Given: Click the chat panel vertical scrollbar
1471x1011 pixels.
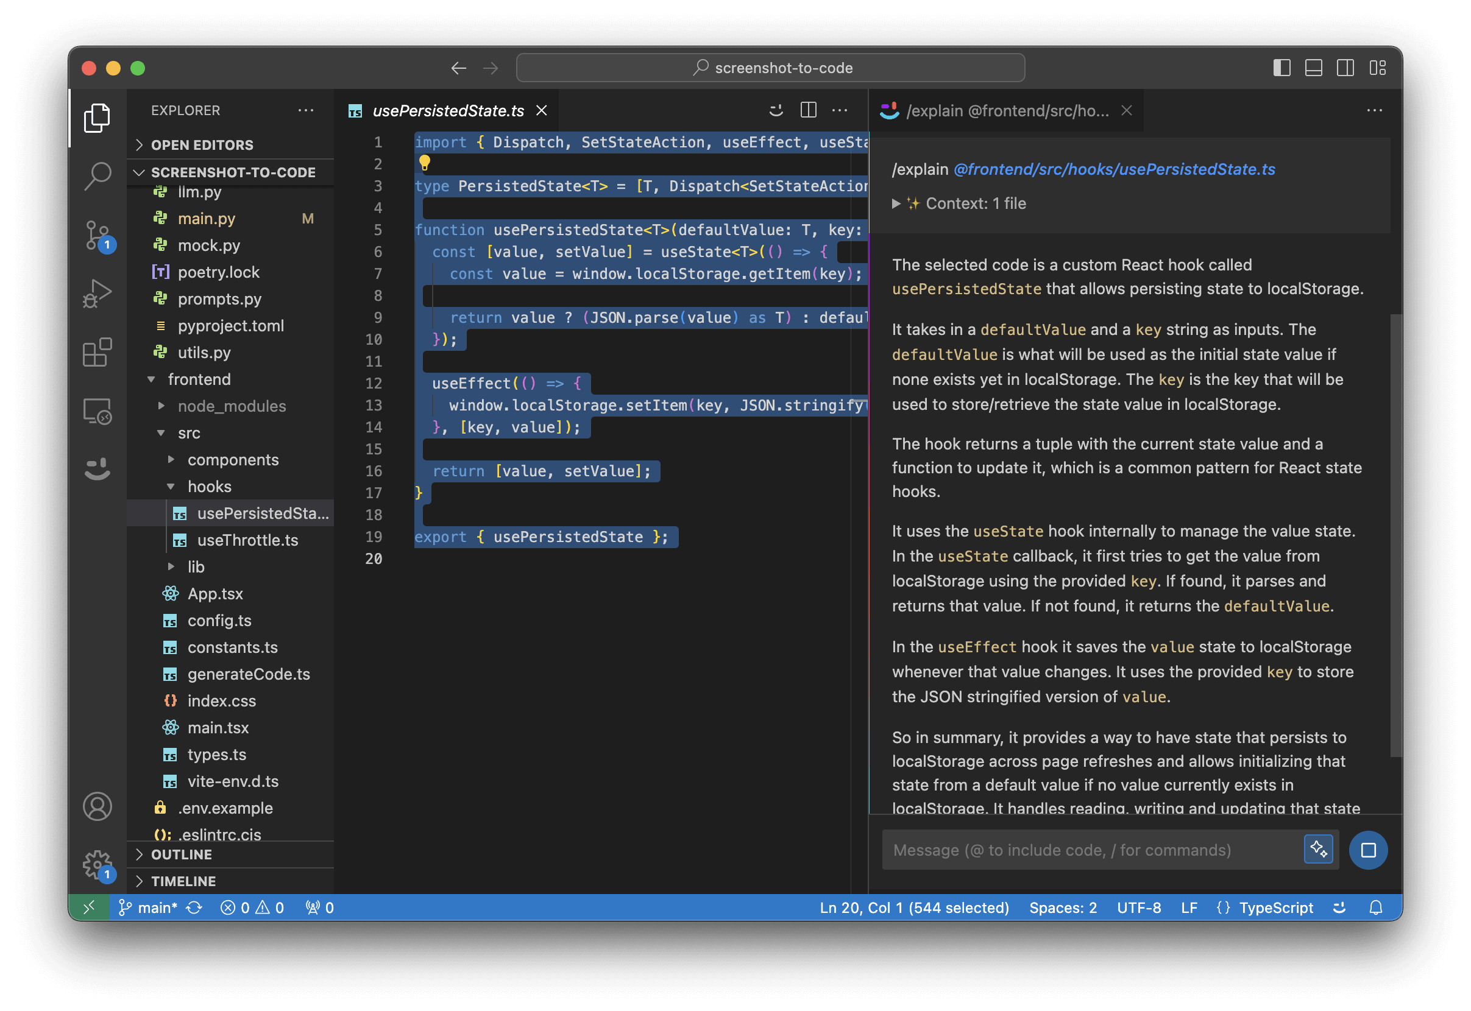Looking at the screenshot, I should coord(1395,535).
